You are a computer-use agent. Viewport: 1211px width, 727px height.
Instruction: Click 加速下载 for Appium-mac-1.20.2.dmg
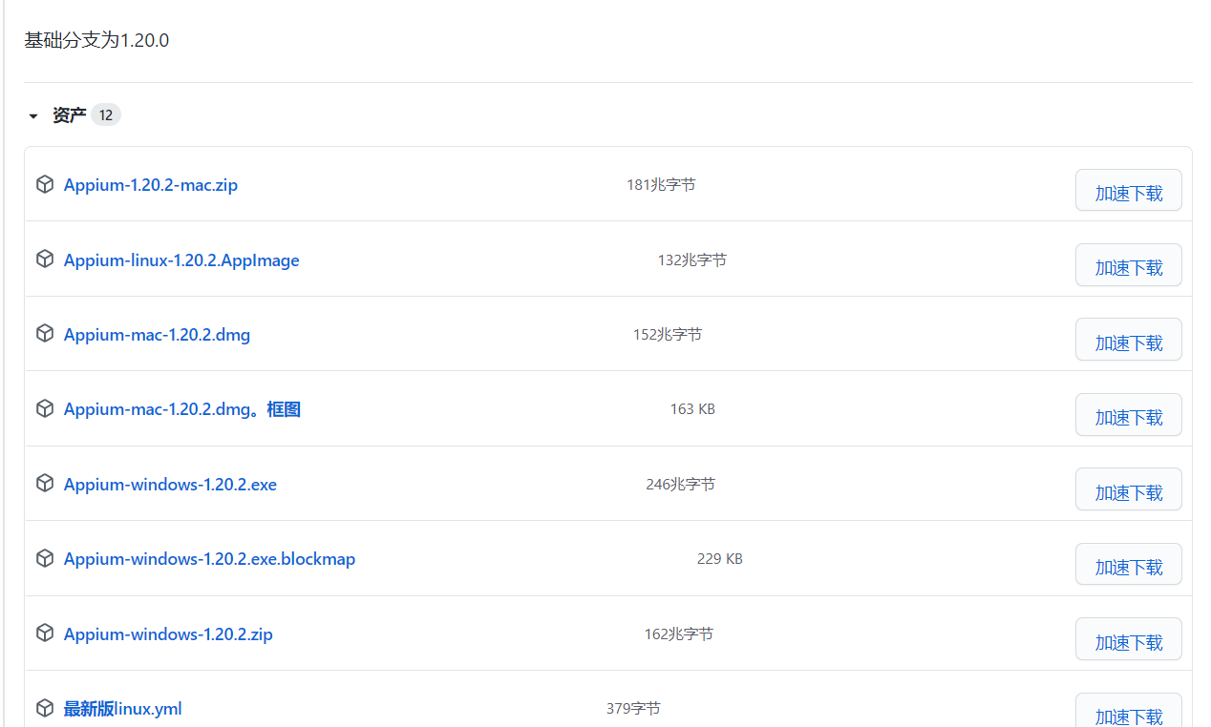(x=1128, y=340)
